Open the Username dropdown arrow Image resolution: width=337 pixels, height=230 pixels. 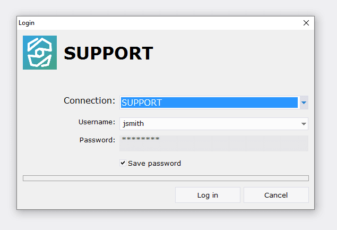click(x=304, y=124)
